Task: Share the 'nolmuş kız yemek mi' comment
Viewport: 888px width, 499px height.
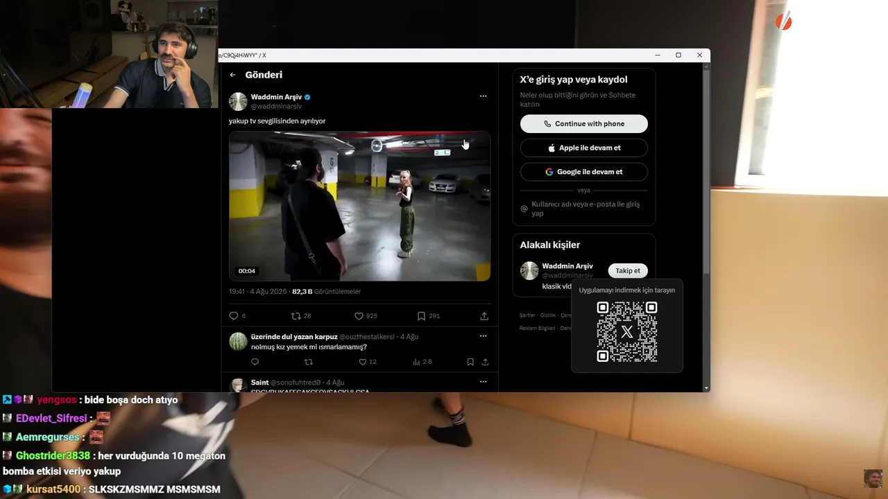Action: pos(485,362)
